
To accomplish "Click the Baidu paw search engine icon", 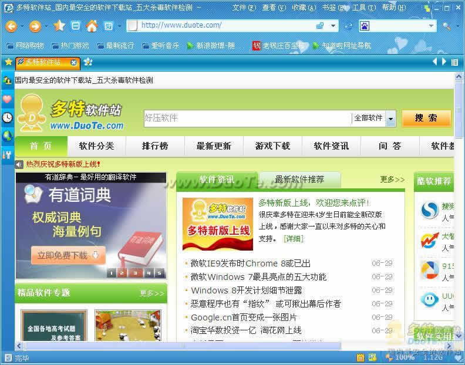I will [365, 26].
